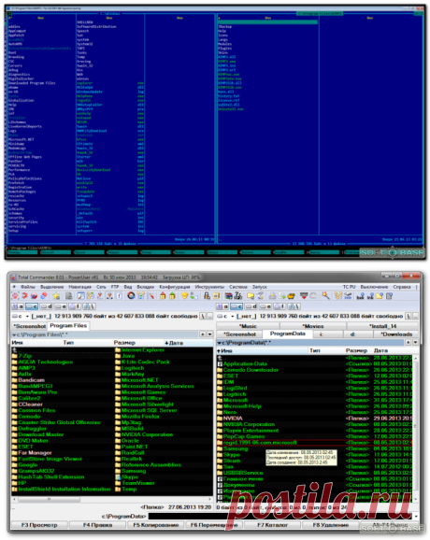Click the notepad icon at toolbar end

390,295
